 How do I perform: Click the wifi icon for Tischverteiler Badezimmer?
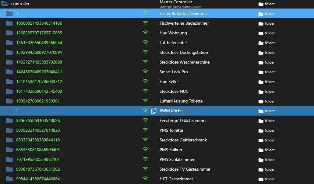click(145, 23)
